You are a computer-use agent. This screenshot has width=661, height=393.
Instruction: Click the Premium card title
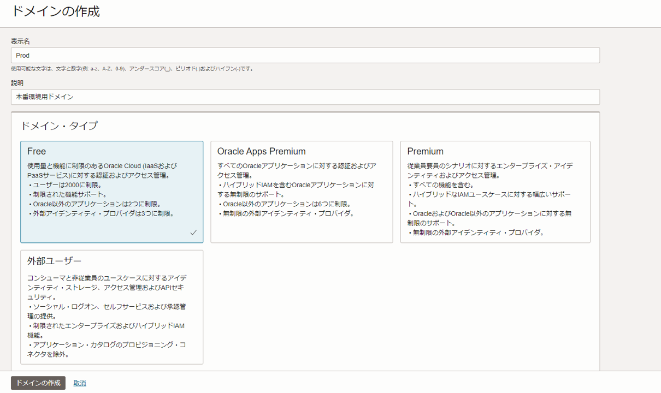(426, 151)
